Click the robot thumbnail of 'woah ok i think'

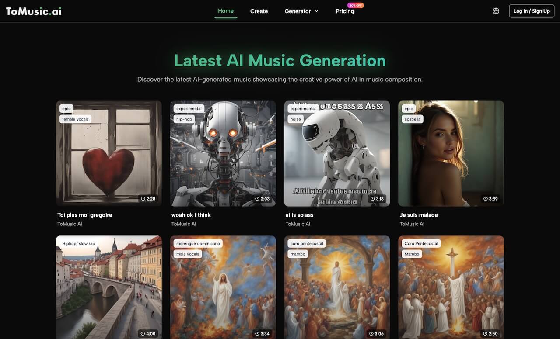click(x=223, y=153)
